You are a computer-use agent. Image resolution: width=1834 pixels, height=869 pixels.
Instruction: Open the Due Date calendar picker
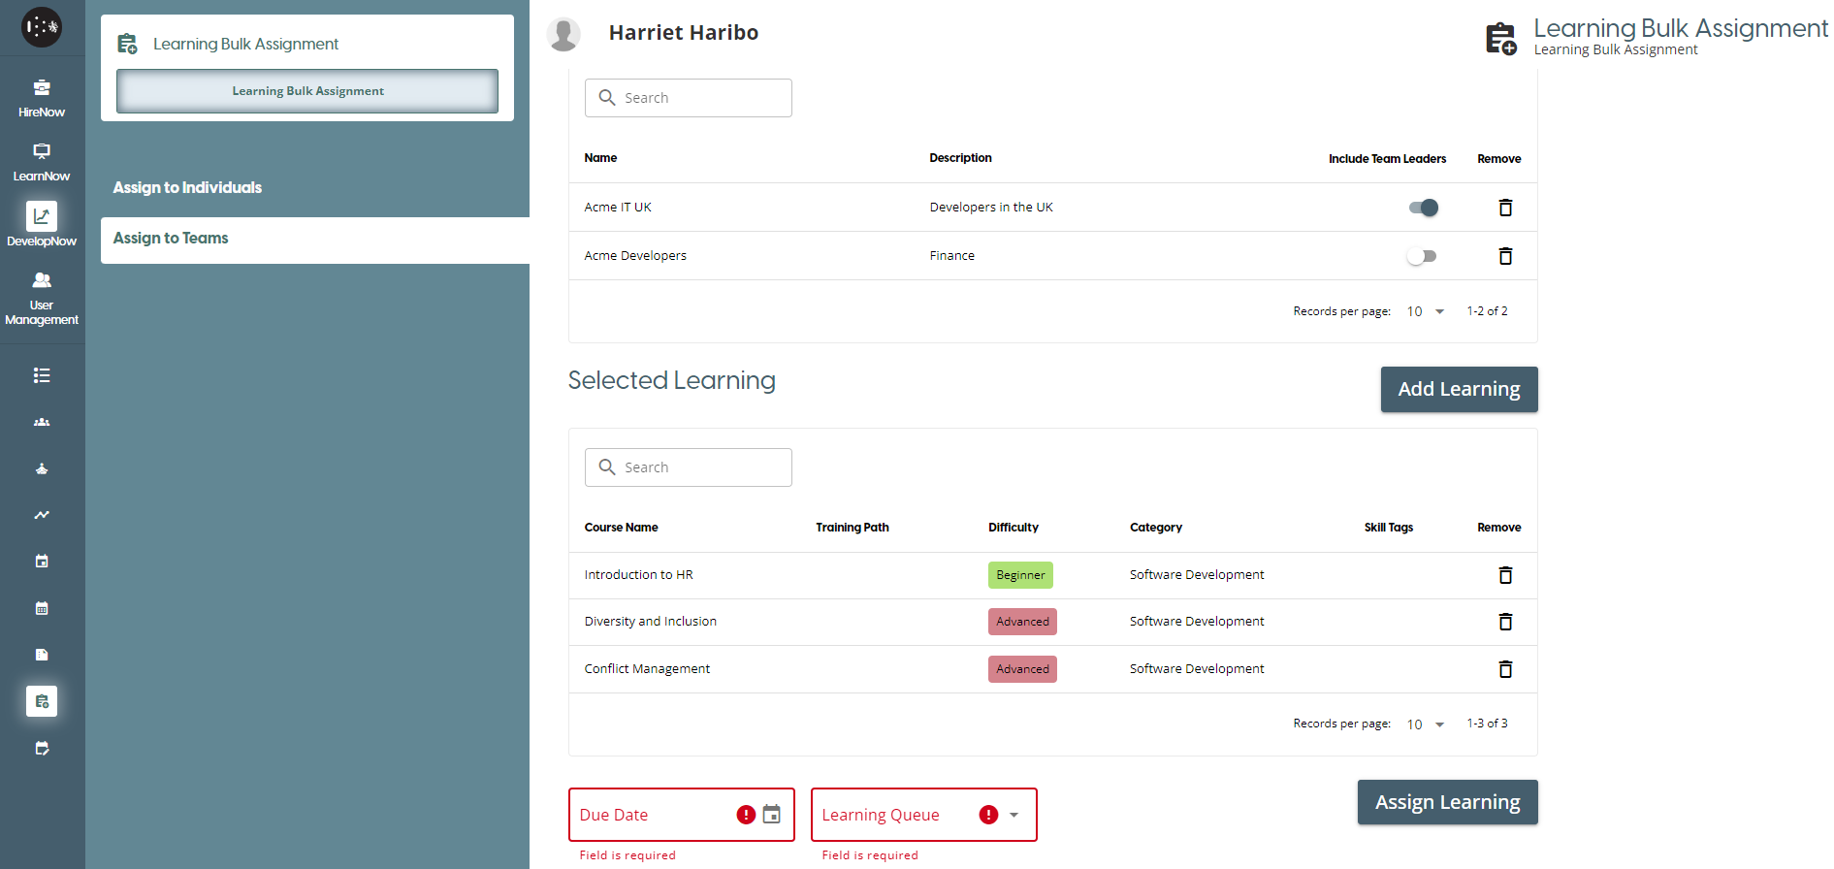771,815
